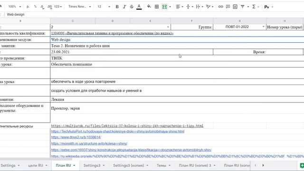This screenshot has height=171, width=304.
Task: Open filter views dropdown arrow
Action: tap(248, 7)
